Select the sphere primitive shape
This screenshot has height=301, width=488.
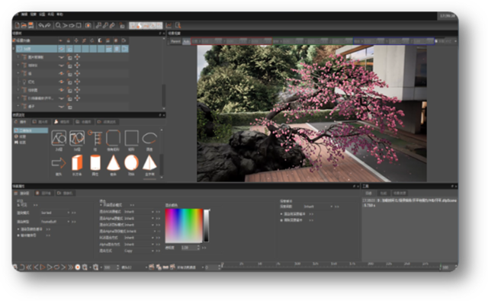[x=131, y=162]
